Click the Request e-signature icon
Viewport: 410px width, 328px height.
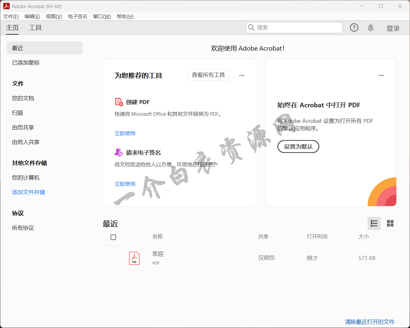point(119,152)
